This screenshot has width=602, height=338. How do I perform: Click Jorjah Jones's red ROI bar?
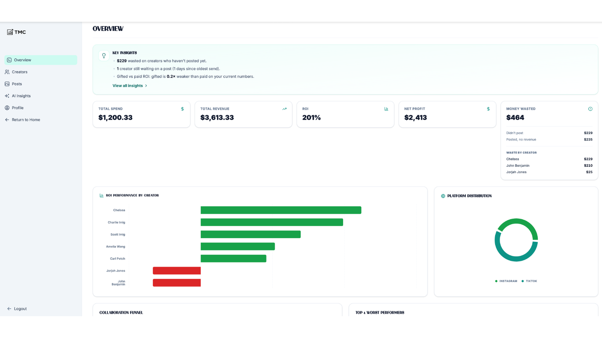pyautogui.click(x=177, y=271)
